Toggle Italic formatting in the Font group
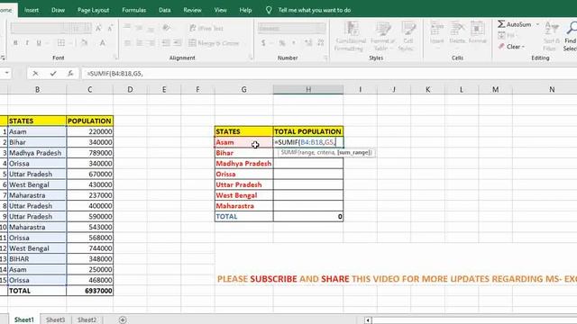 coord(27,43)
